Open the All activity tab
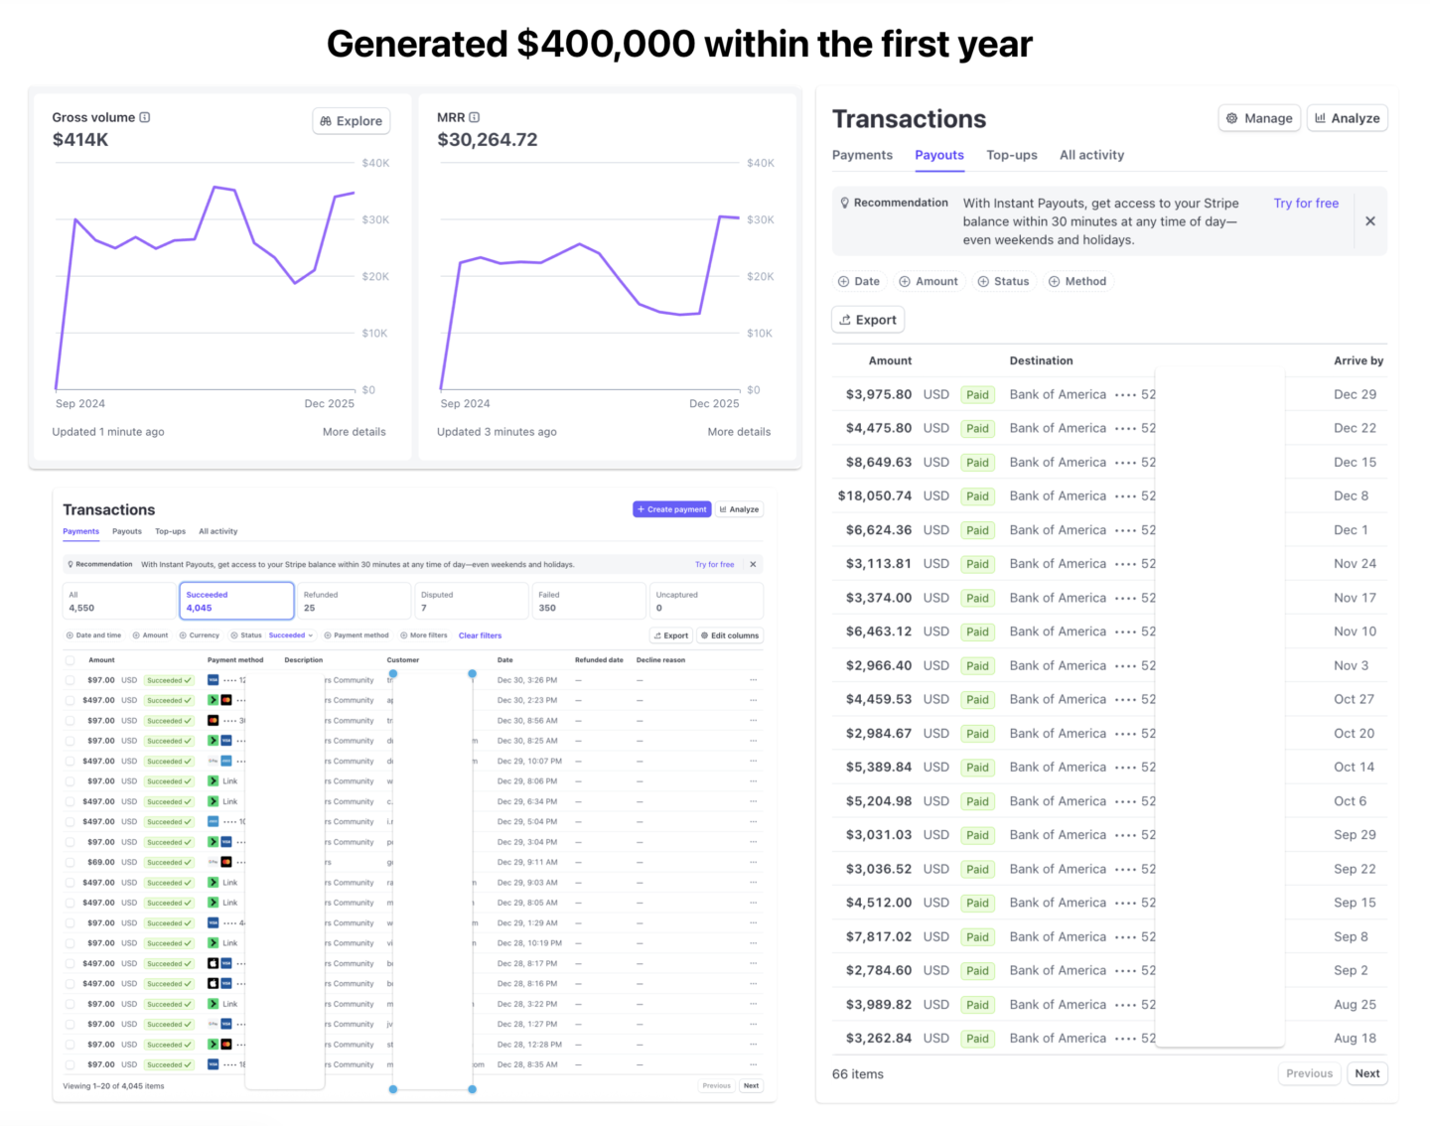 pyautogui.click(x=1092, y=155)
